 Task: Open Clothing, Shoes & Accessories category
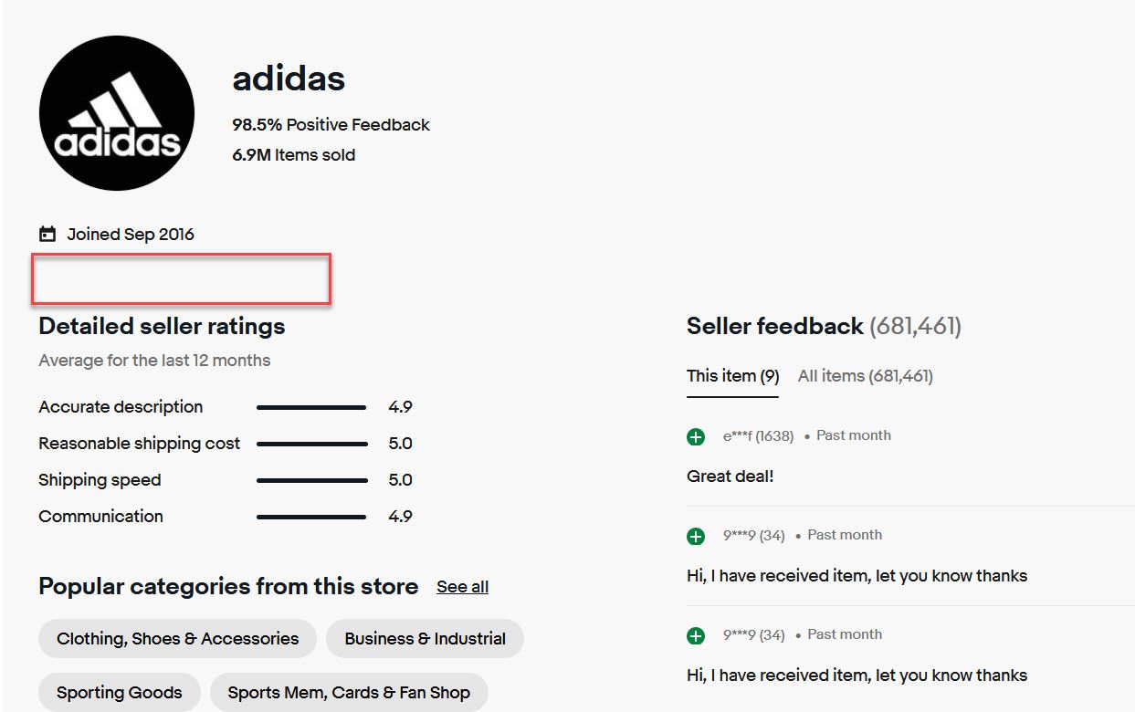click(x=177, y=639)
